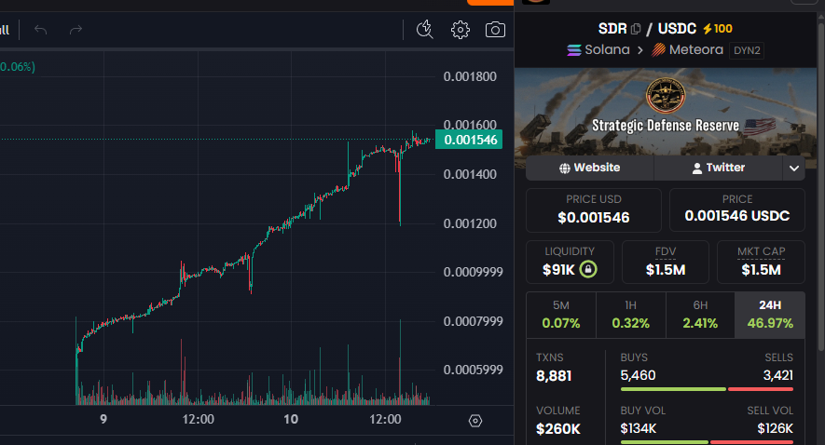Take a chart snapshot with camera icon
This screenshot has width=825, height=445.
[495, 30]
